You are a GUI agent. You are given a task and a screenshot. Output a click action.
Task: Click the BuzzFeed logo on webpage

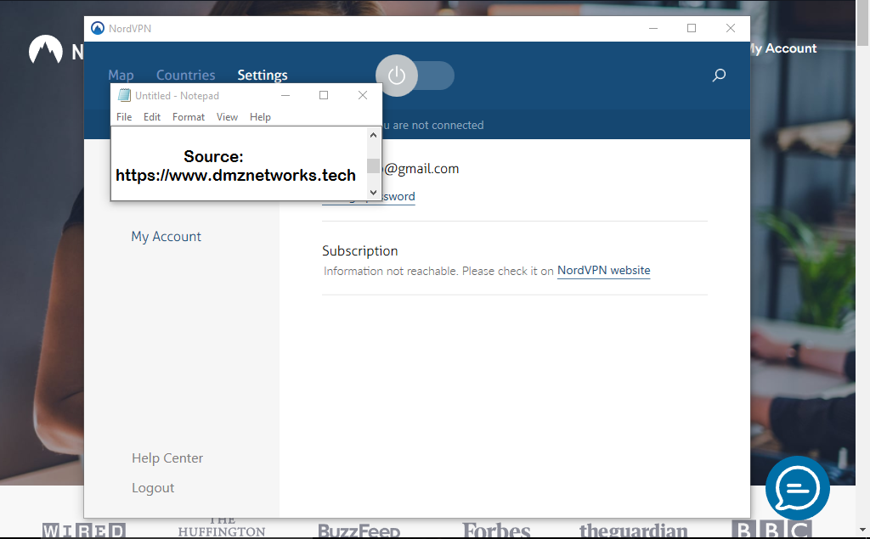click(359, 531)
